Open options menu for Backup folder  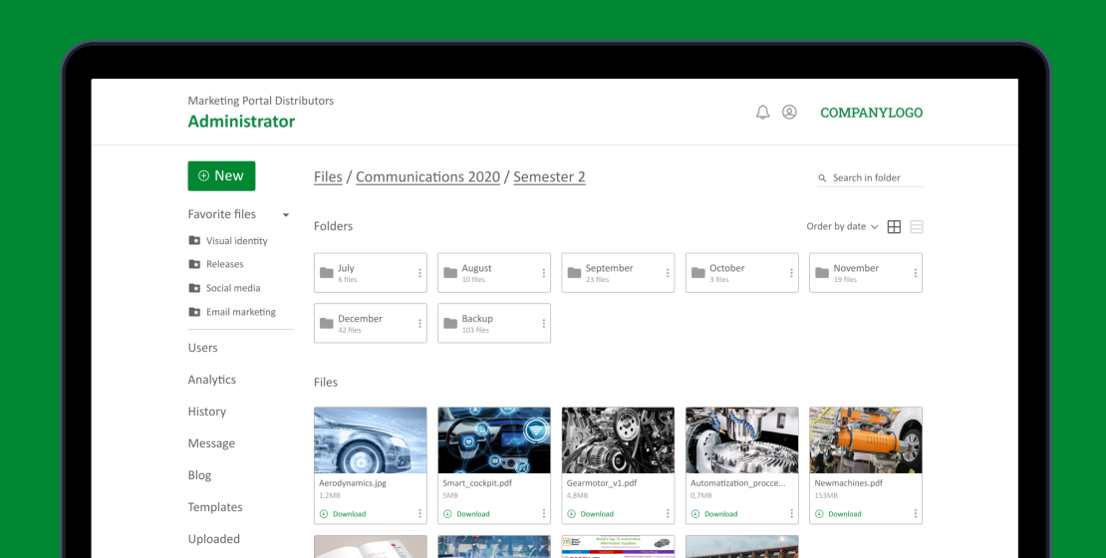pyautogui.click(x=544, y=323)
